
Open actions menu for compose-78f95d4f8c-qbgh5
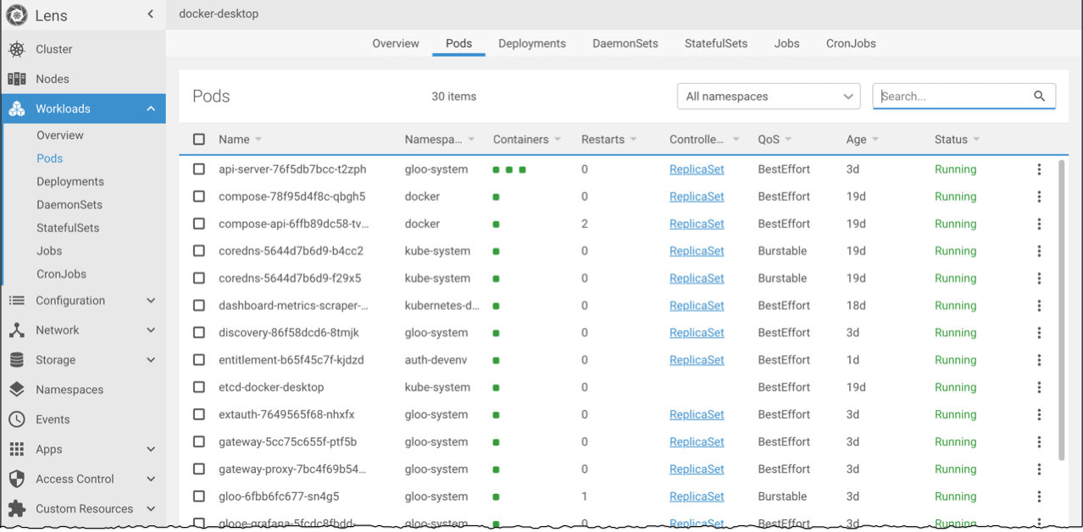pos(1039,197)
